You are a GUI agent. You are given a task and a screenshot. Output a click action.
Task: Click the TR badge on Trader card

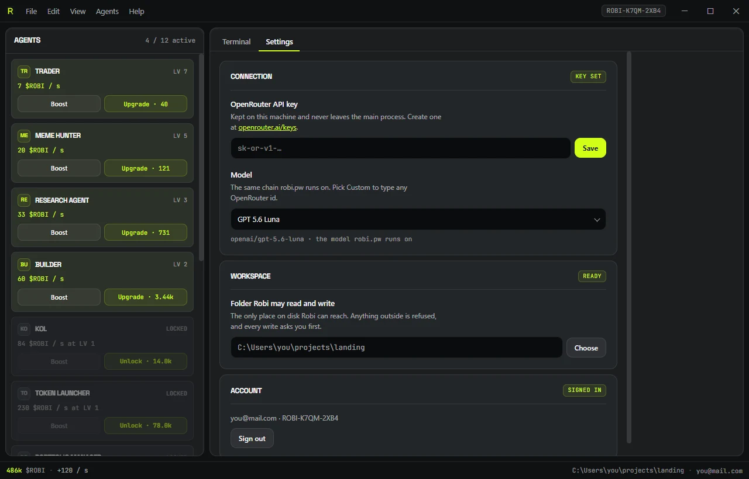pos(24,71)
